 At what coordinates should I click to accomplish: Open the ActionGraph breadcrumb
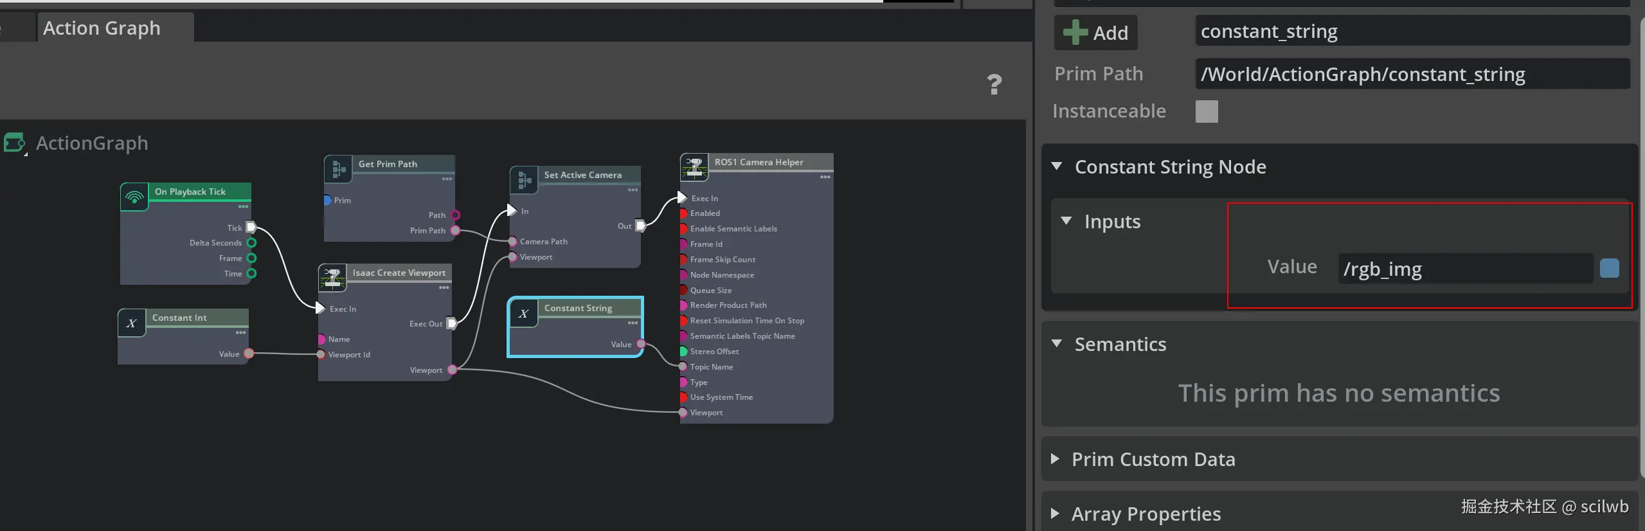coord(92,143)
